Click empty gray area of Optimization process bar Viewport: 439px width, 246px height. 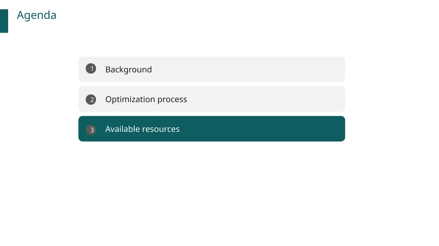(266, 99)
